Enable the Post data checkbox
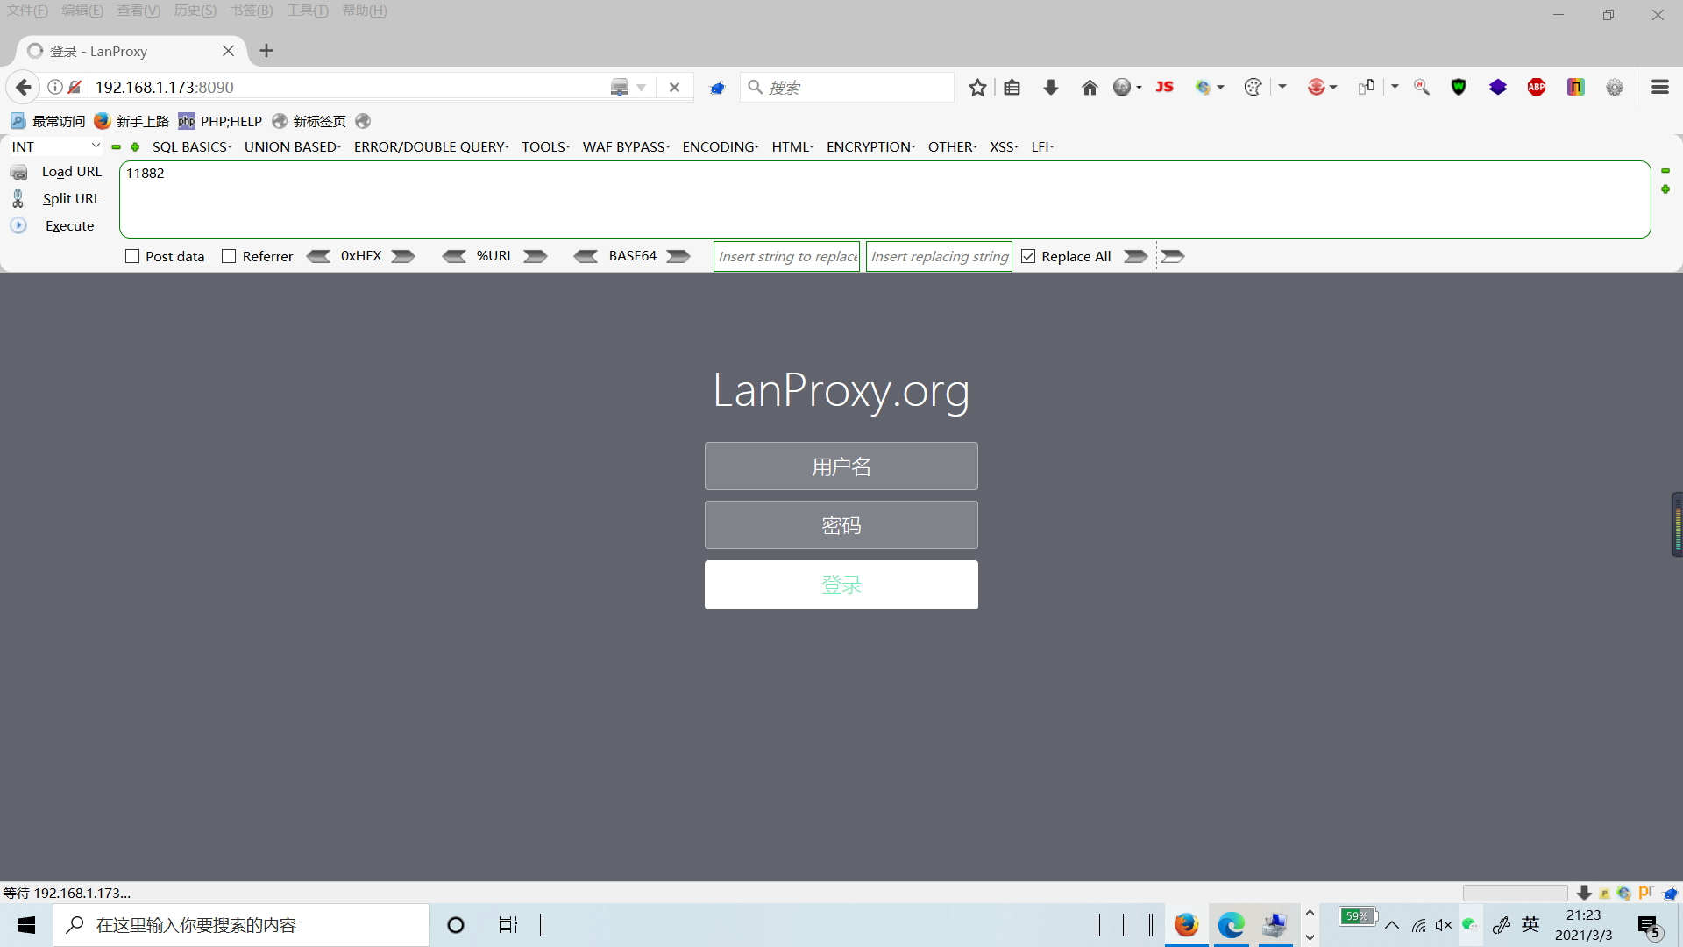Image resolution: width=1683 pixels, height=947 pixels. click(132, 256)
